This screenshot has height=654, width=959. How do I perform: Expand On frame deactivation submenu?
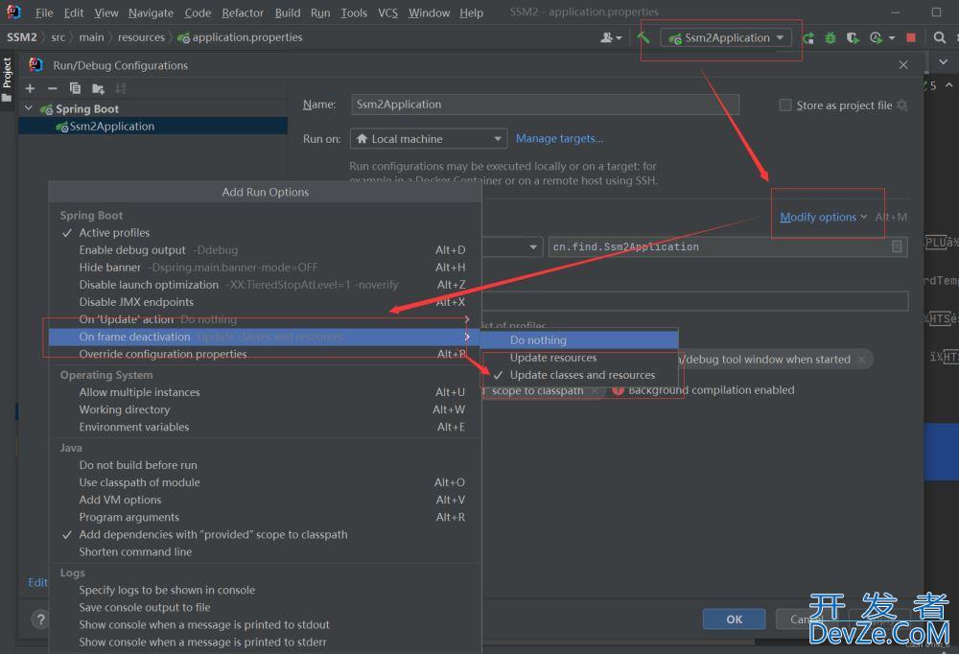(467, 337)
